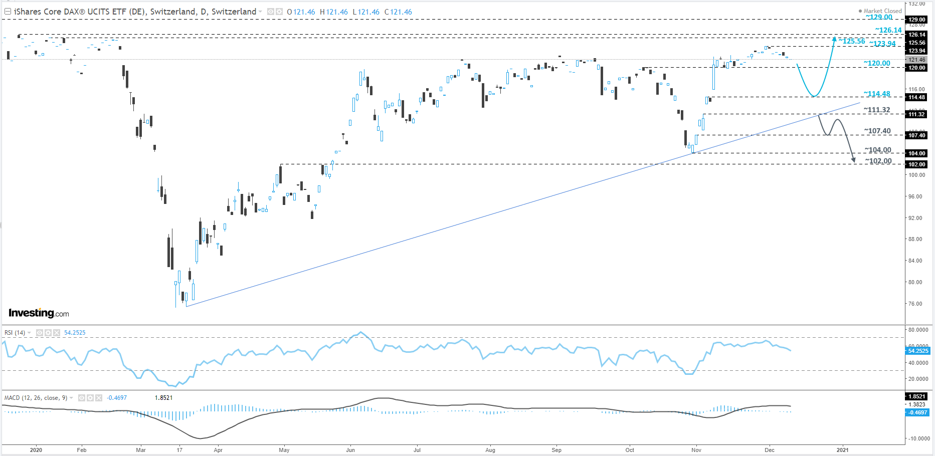Remove the RSI indicator using its X icon
Screen dimensions: 935x456
pyautogui.click(x=57, y=332)
